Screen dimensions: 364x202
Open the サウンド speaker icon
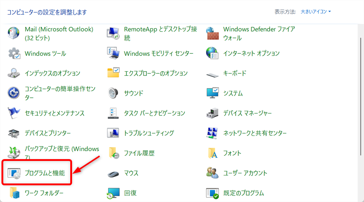[113, 93]
